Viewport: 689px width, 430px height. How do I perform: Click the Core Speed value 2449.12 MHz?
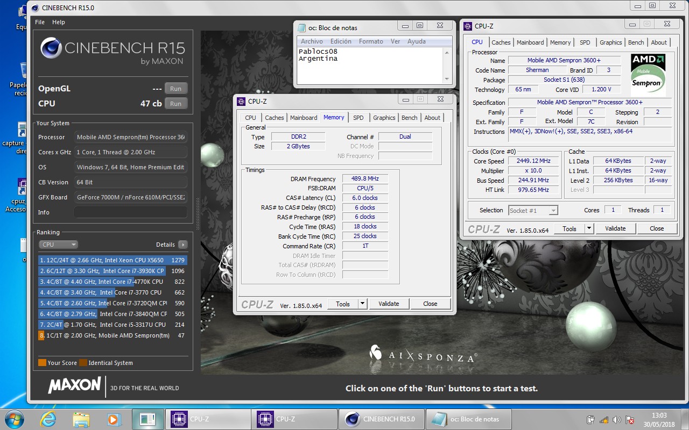tap(535, 161)
